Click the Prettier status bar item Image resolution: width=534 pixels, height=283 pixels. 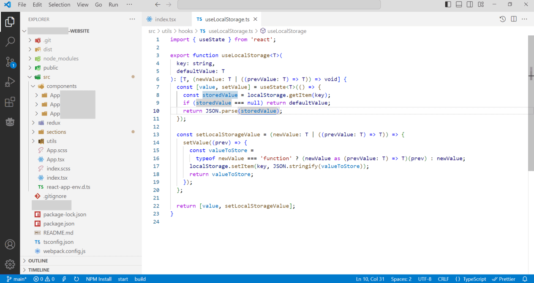(504, 279)
